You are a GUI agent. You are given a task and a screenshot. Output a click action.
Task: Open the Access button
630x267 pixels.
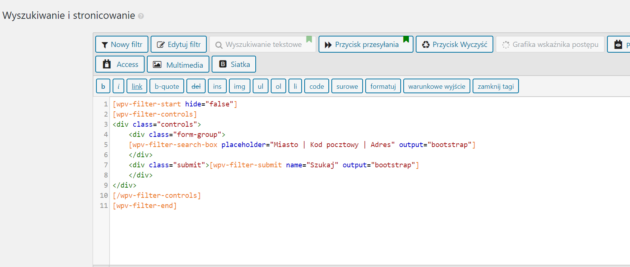[120, 64]
